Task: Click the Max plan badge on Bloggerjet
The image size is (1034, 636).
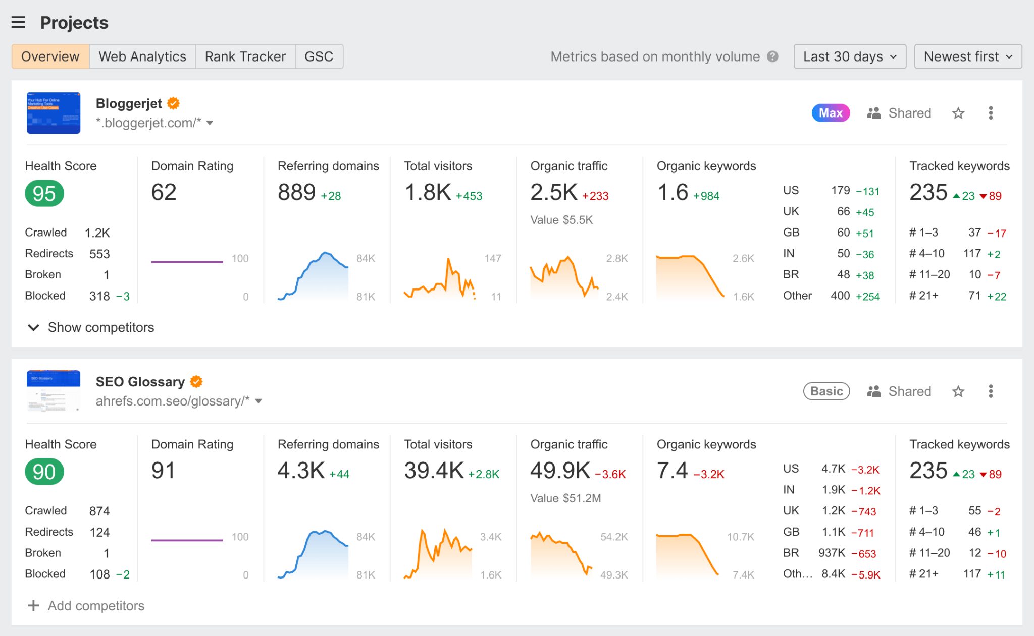Action: [830, 113]
